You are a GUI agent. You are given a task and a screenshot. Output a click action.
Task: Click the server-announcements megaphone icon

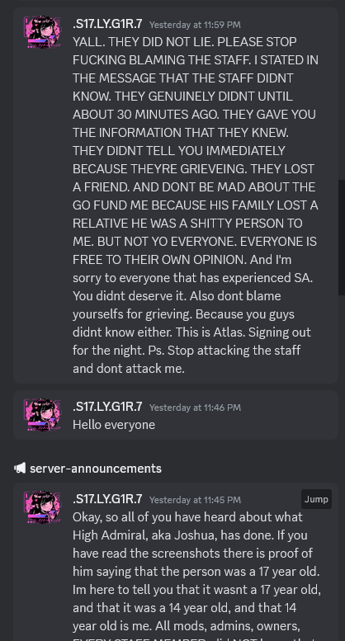20,468
